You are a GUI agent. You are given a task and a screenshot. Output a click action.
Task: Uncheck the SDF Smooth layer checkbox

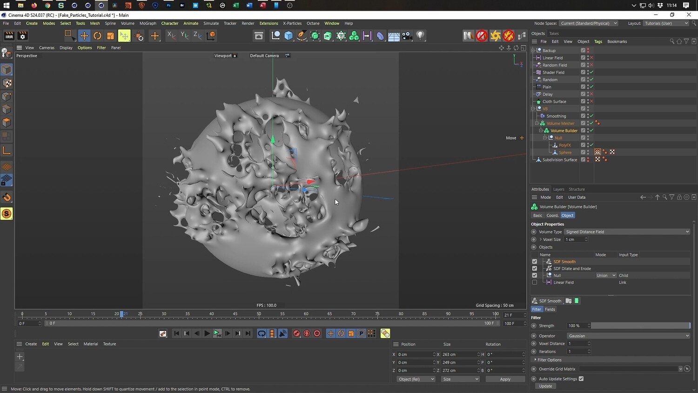535,262
